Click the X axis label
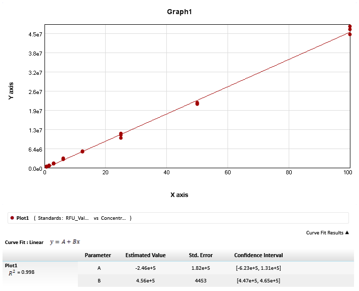359x291 pixels. 179,195
